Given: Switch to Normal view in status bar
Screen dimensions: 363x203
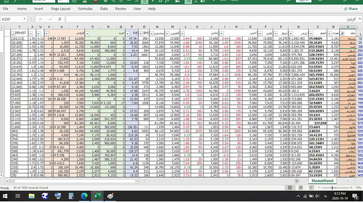Looking at the screenshot, I should [290, 188].
